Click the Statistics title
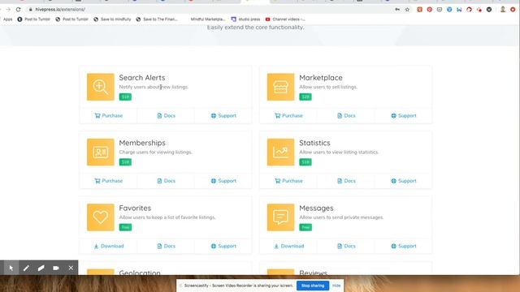Screen dimensions: 520x292 [x=314, y=143]
